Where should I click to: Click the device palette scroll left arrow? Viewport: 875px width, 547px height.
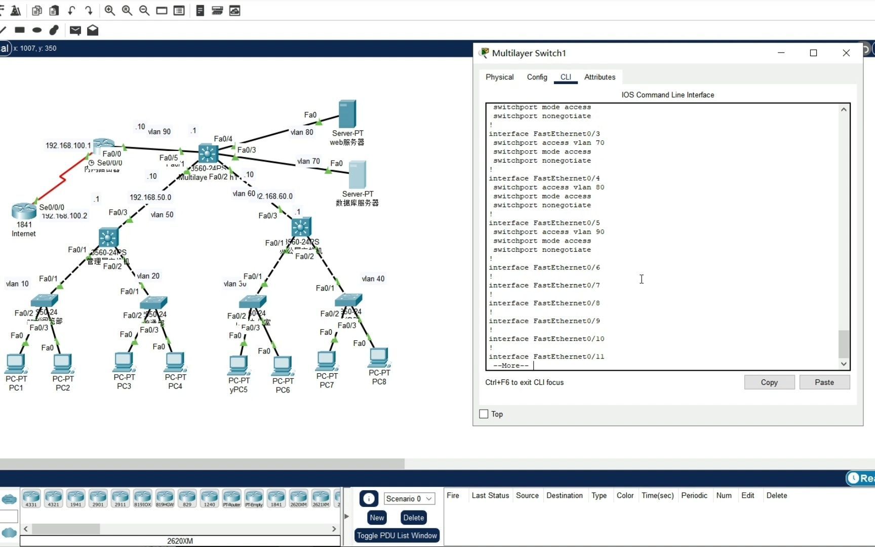coord(26,529)
